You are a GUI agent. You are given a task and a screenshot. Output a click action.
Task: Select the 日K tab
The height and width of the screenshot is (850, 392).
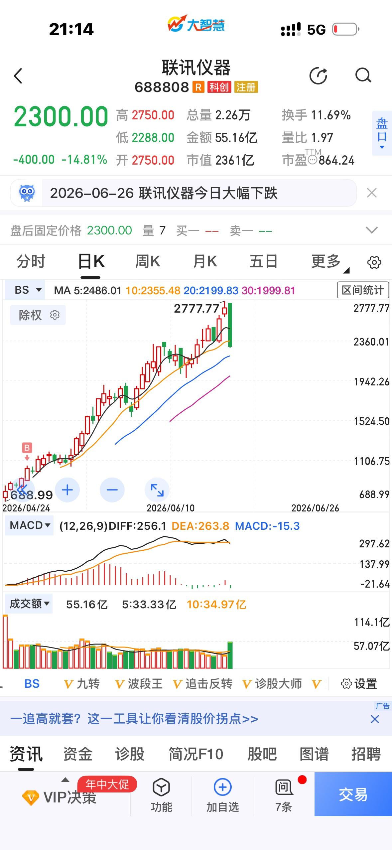click(x=91, y=261)
